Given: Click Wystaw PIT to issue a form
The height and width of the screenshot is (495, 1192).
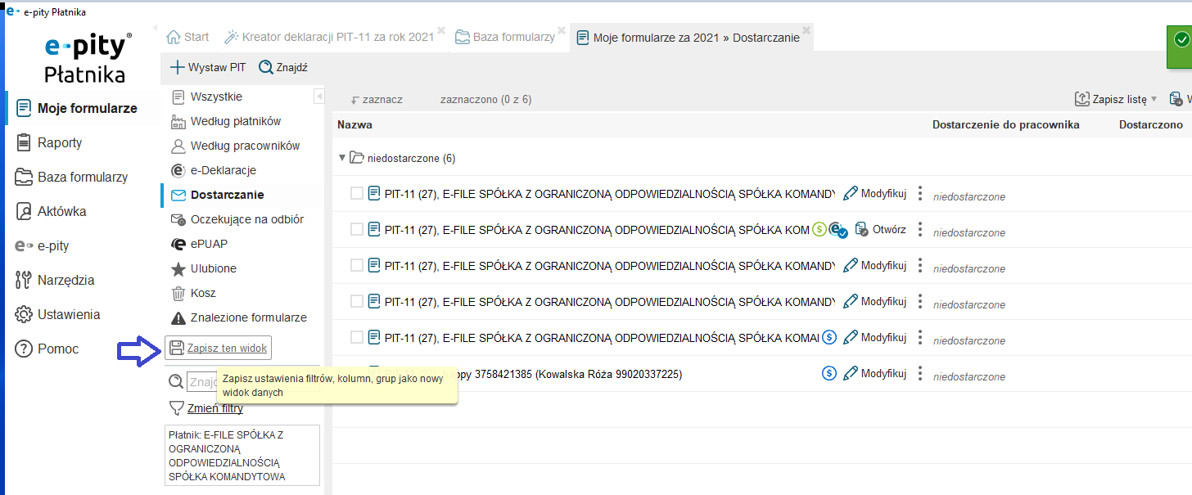Looking at the screenshot, I should 208,67.
